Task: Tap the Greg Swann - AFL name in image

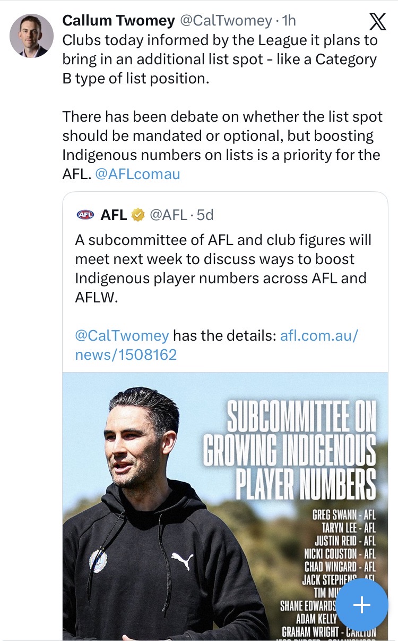Action: (344, 514)
